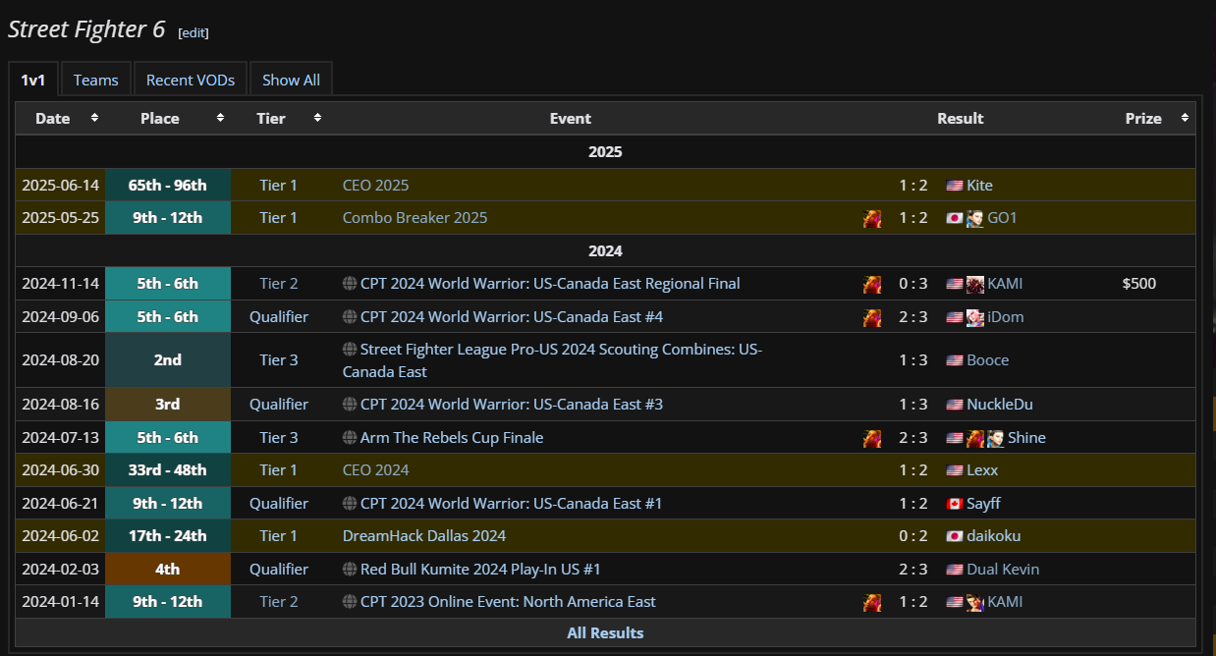Viewport: 1216px width, 656px height.
Task: Open NuckleDu's player page
Action: pos(1000,405)
